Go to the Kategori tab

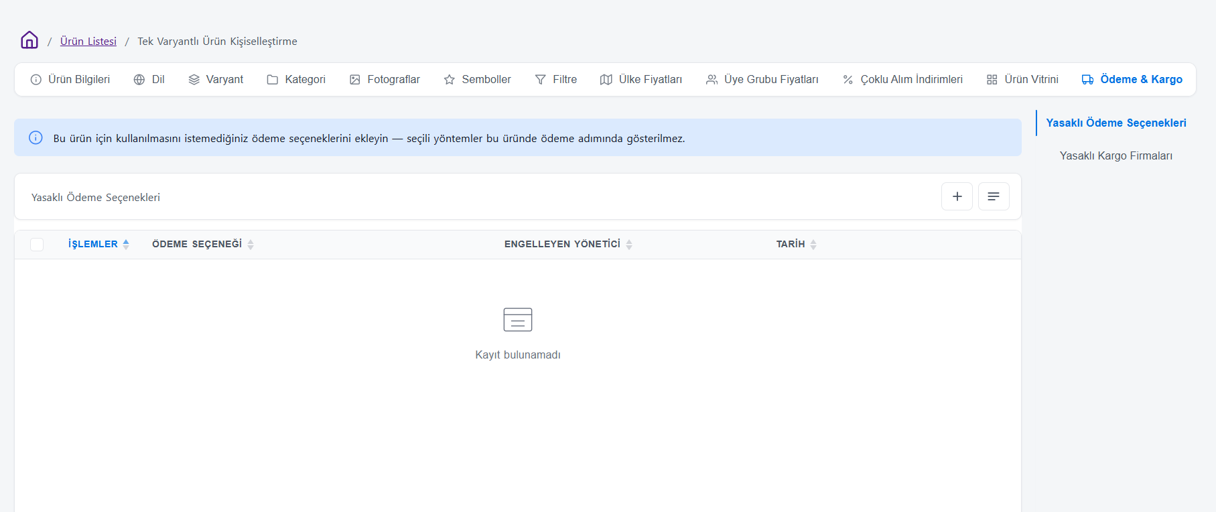296,79
